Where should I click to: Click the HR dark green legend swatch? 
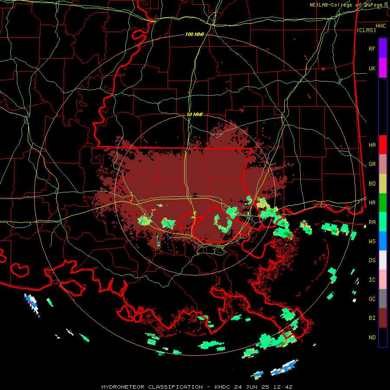(x=383, y=203)
